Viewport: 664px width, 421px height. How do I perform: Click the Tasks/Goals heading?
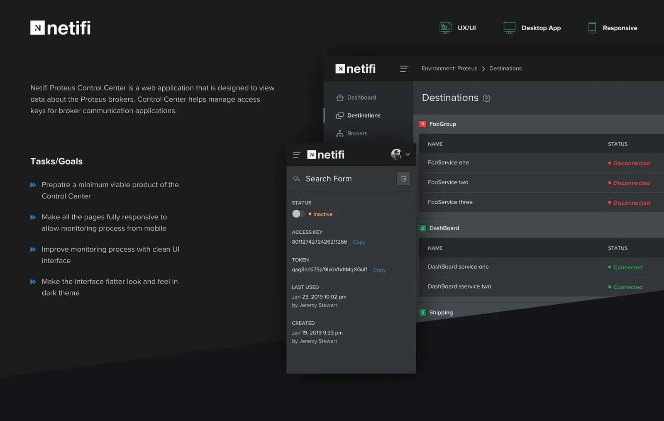[x=56, y=161]
